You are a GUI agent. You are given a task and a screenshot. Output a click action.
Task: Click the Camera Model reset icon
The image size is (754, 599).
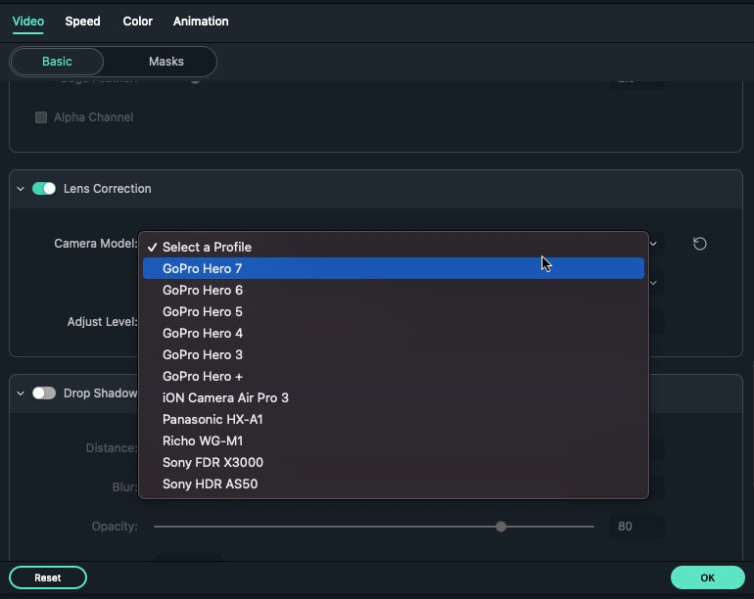click(700, 244)
